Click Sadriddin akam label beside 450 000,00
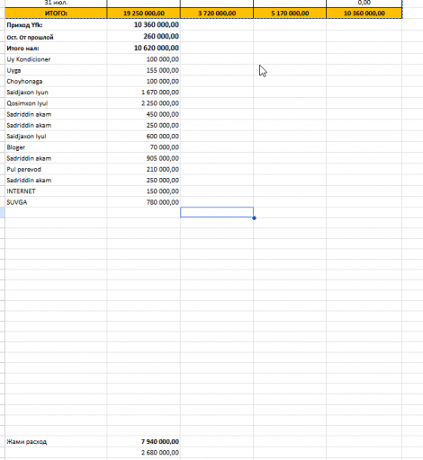423x460 pixels. click(29, 114)
